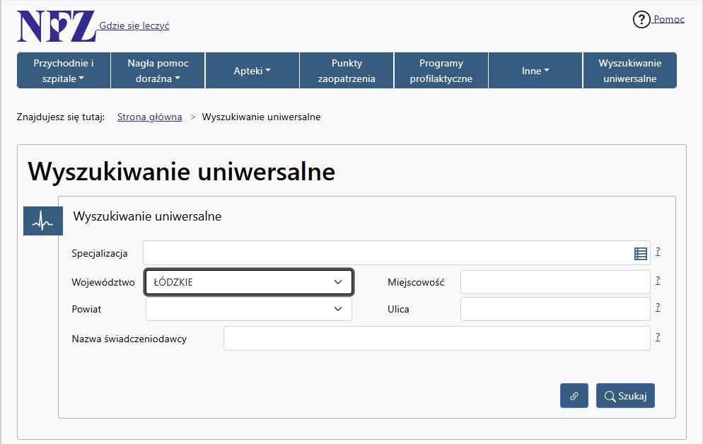Focus the Miejscowość input field
Viewport: 703px width, 444px height.
[554, 282]
